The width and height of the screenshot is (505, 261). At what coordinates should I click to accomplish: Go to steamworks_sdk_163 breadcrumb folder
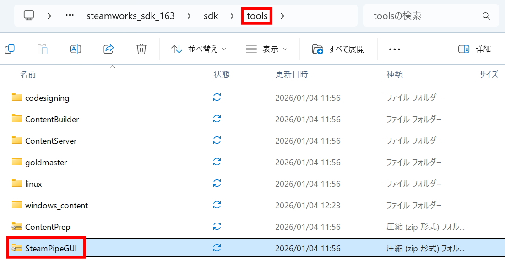pos(130,16)
